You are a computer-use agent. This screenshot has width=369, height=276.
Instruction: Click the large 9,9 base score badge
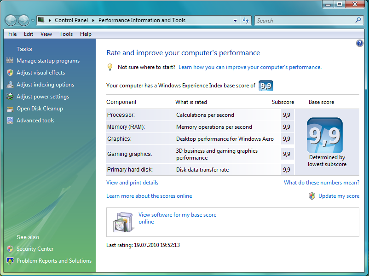(x=324, y=135)
